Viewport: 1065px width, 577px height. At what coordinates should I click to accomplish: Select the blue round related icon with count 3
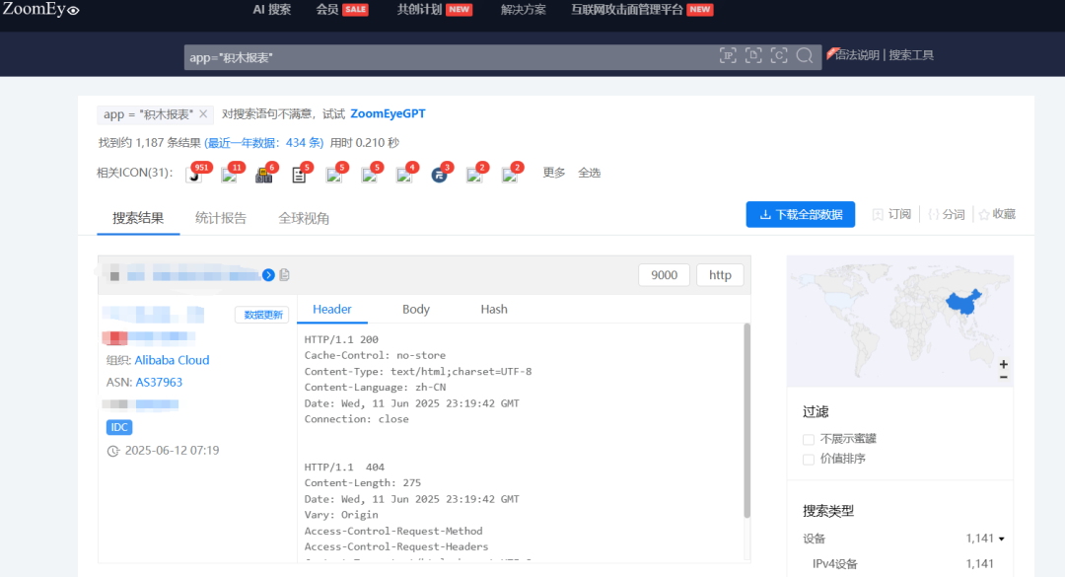coord(440,176)
